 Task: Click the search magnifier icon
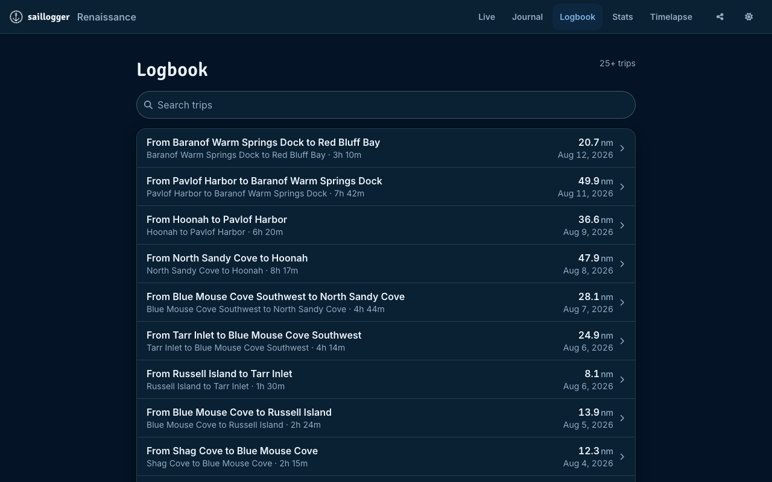pos(148,105)
